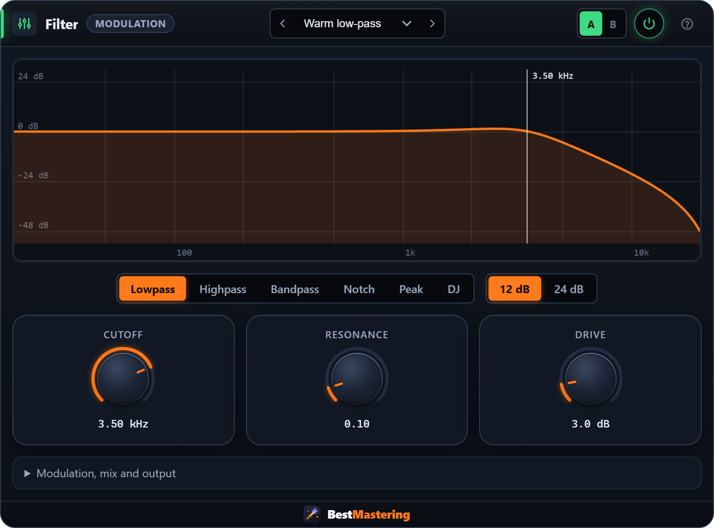Choose the 24 dB slope

tap(569, 289)
